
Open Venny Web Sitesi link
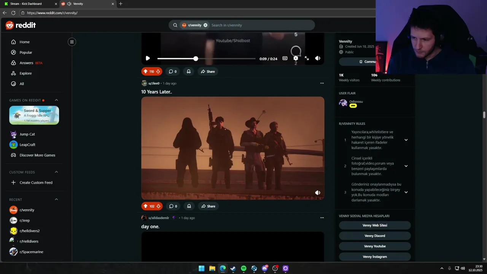375,225
